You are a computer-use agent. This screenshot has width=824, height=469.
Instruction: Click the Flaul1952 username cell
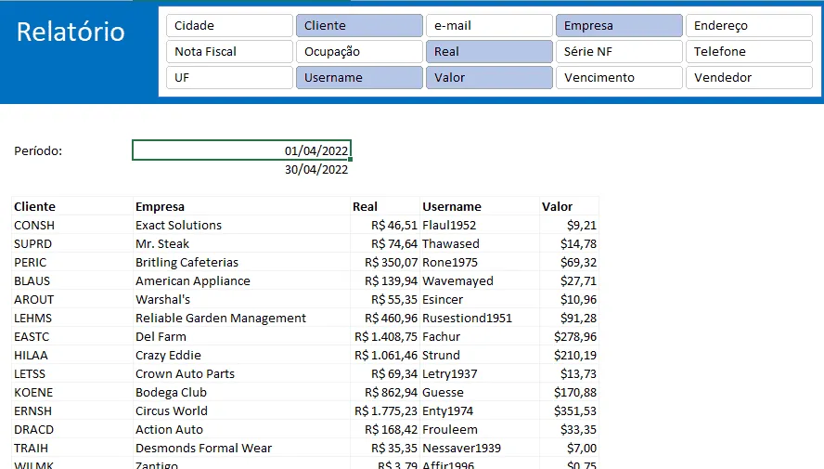click(x=480, y=225)
